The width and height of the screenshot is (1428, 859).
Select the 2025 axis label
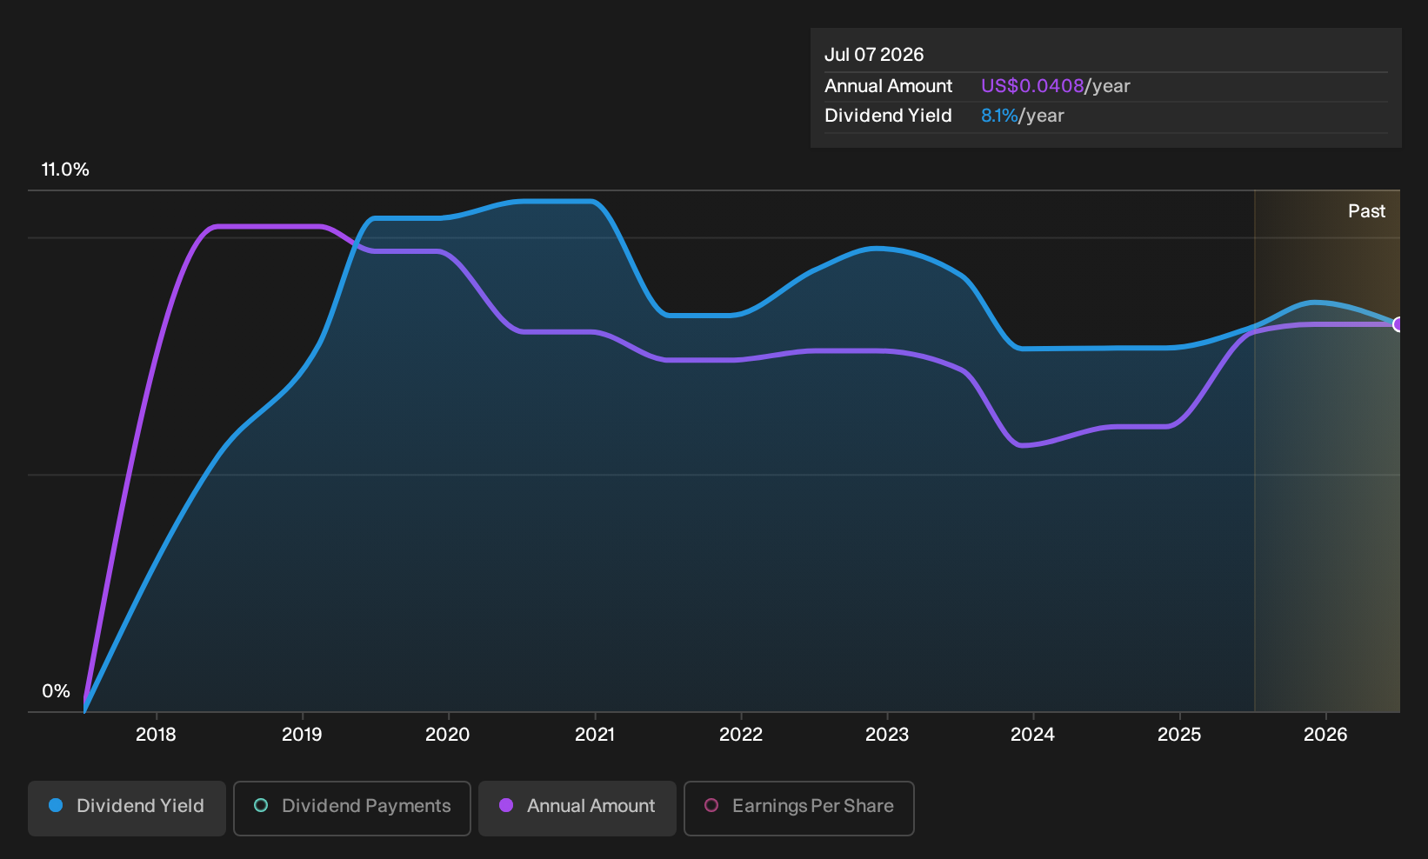(1179, 735)
